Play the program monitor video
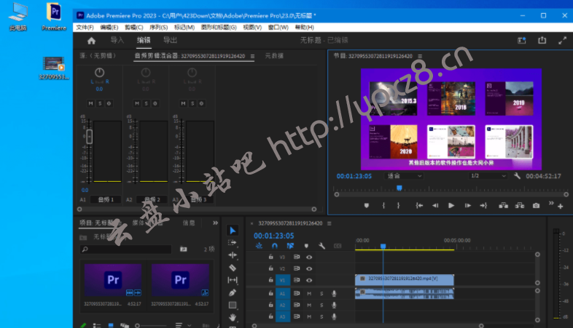 (451, 206)
